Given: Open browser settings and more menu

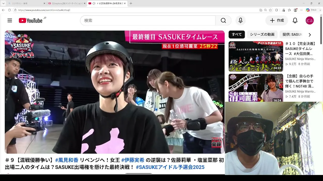Looking at the screenshot, I should point(301,10).
